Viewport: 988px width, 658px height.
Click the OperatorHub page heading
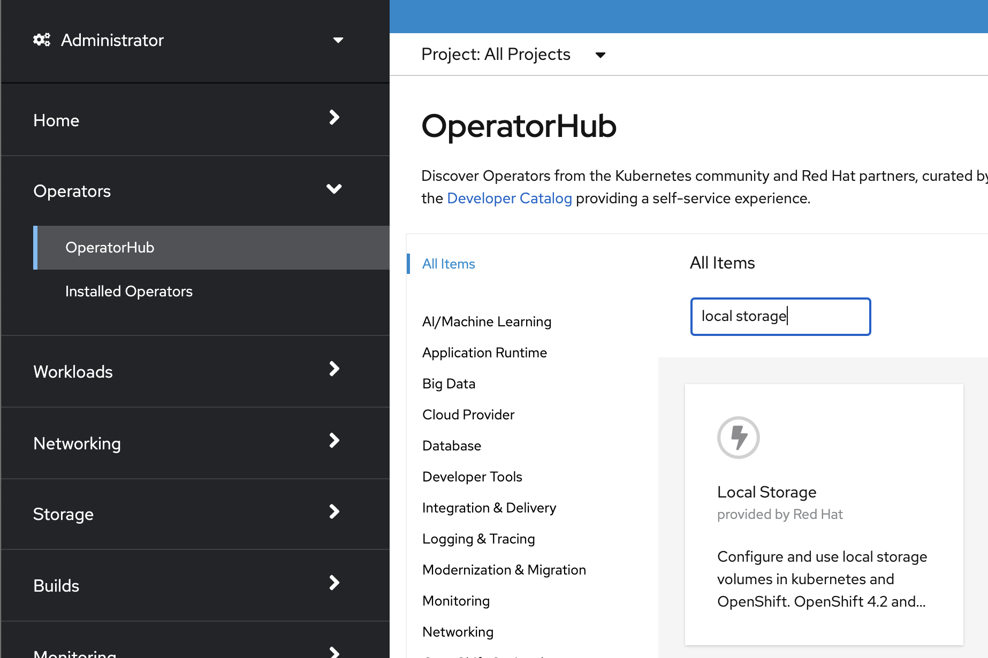tap(519, 126)
